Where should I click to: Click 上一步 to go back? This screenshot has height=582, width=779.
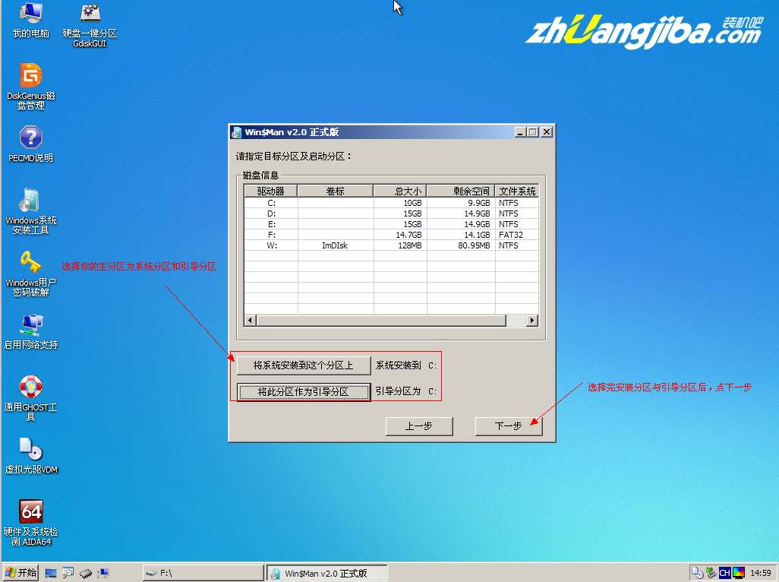(x=418, y=426)
